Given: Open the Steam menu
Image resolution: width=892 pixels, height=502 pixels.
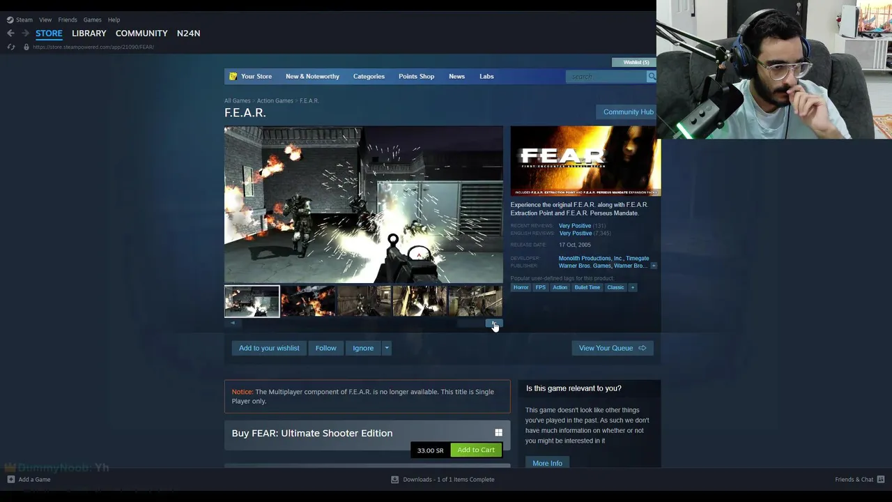Looking at the screenshot, I should click(24, 20).
